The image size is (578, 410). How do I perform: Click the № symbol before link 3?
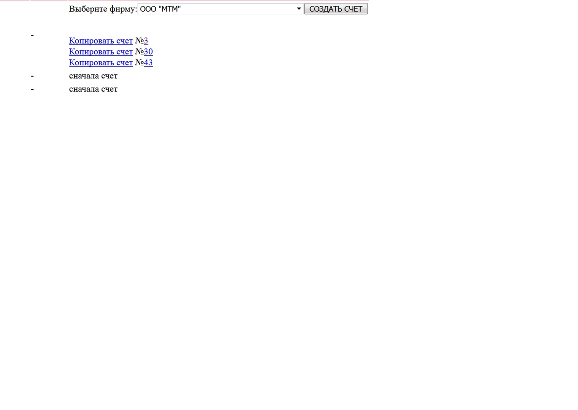pos(139,41)
